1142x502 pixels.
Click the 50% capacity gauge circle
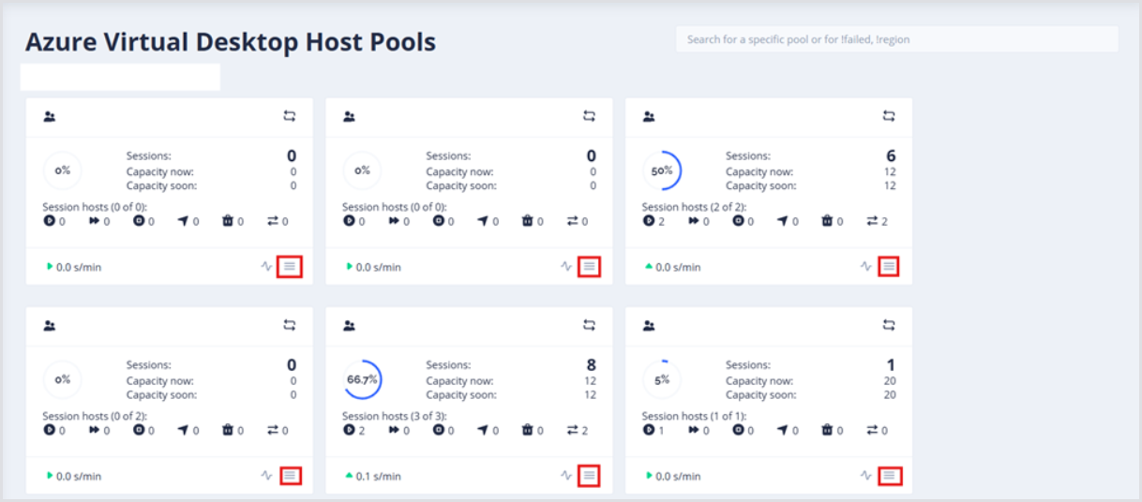[662, 170]
